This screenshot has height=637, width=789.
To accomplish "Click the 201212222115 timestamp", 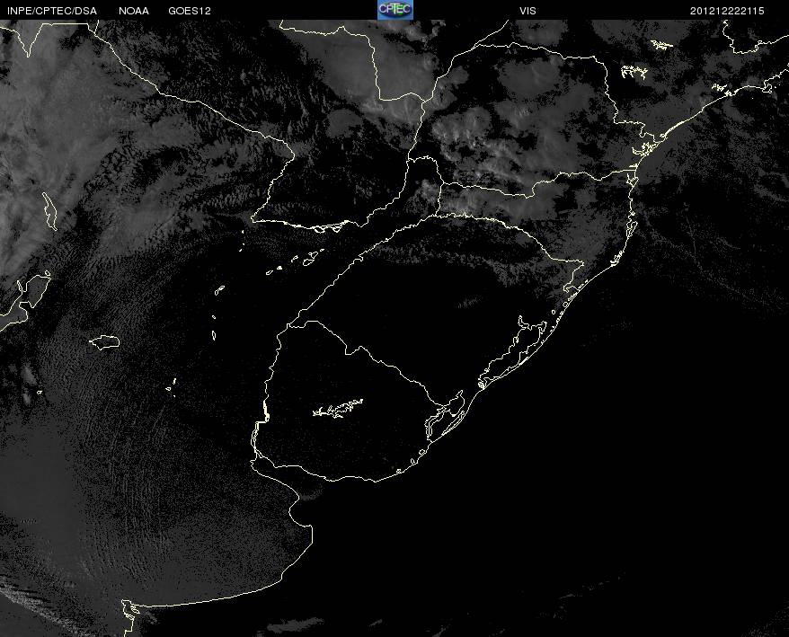I will [x=727, y=11].
